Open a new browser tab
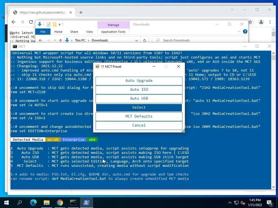 coord(81,12)
